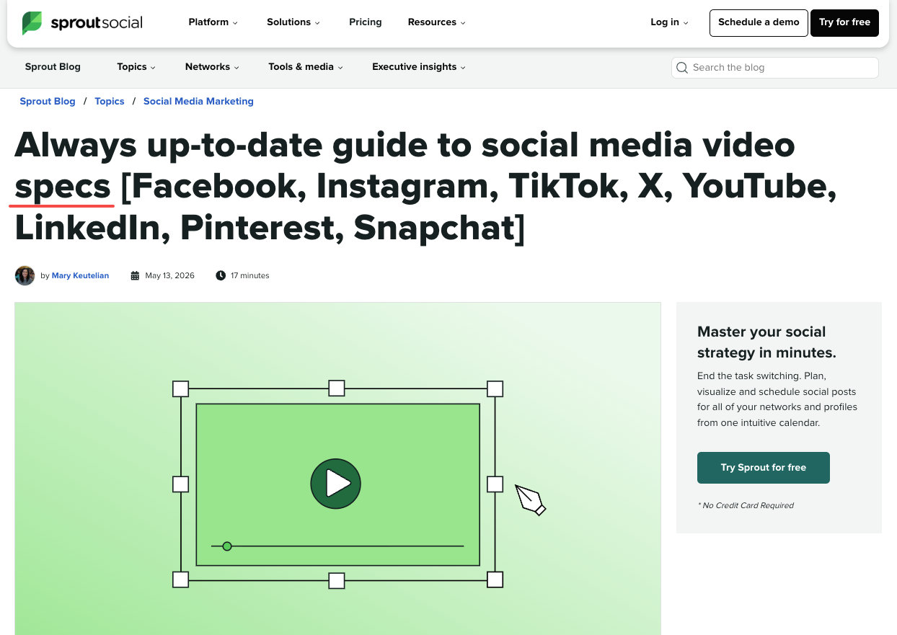This screenshot has height=635, width=897.
Task: Go to the Pricing page
Action: tap(366, 22)
